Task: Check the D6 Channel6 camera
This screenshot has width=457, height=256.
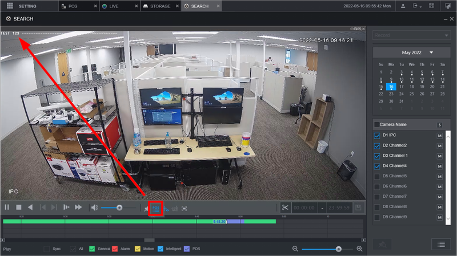Action: coord(377,186)
